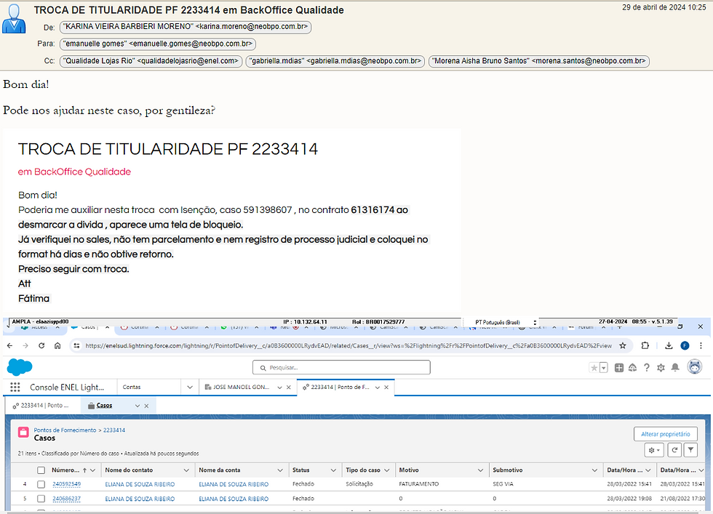
Task: Click Alterar proprietário button
Action: [x=666, y=434]
